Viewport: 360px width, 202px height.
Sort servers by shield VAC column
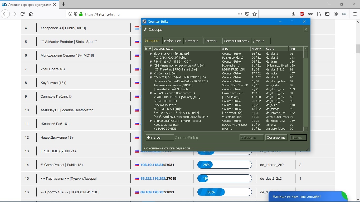[150, 49]
